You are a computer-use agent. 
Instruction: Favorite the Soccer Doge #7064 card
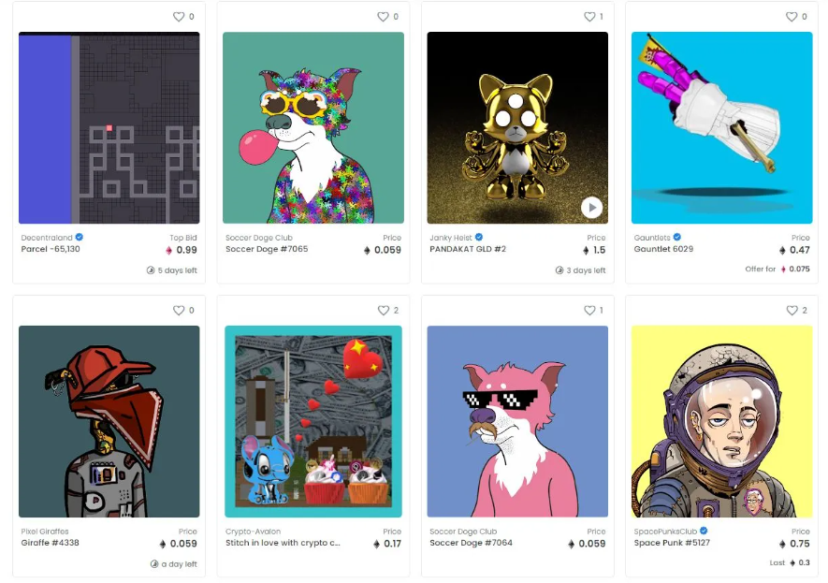point(589,311)
